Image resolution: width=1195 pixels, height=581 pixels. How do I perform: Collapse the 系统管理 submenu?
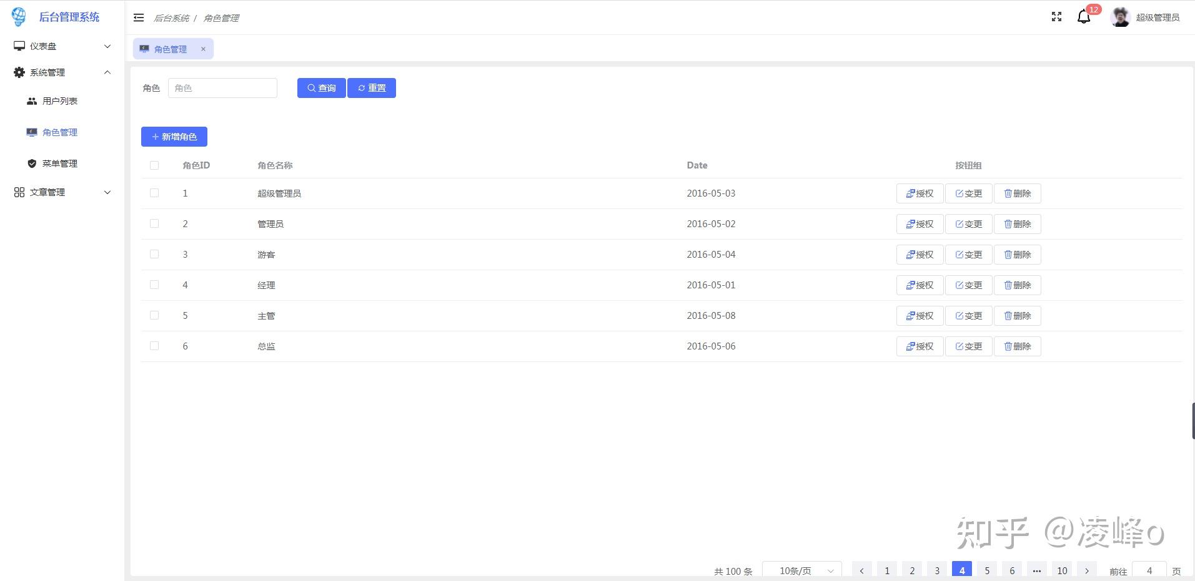click(107, 72)
